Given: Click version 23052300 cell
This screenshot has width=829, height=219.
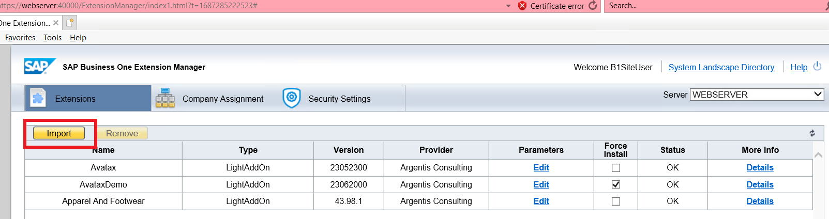Looking at the screenshot, I should (349, 167).
